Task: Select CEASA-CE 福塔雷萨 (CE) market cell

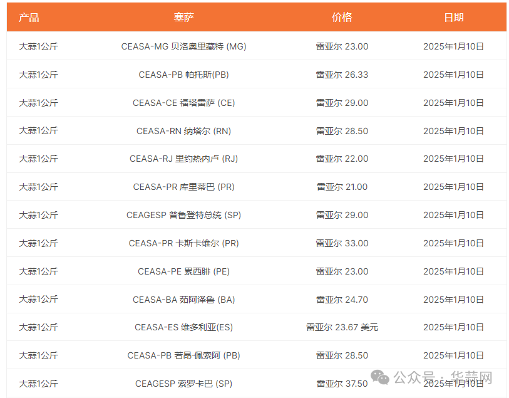Action: tap(183, 103)
